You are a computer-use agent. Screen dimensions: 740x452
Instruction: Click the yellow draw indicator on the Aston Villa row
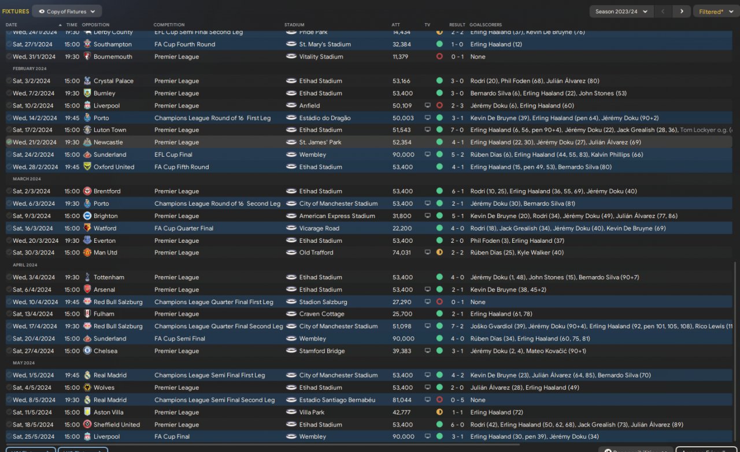[x=439, y=412]
